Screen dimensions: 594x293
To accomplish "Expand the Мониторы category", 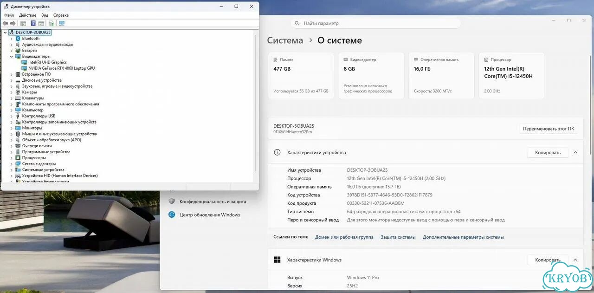I will coord(12,128).
